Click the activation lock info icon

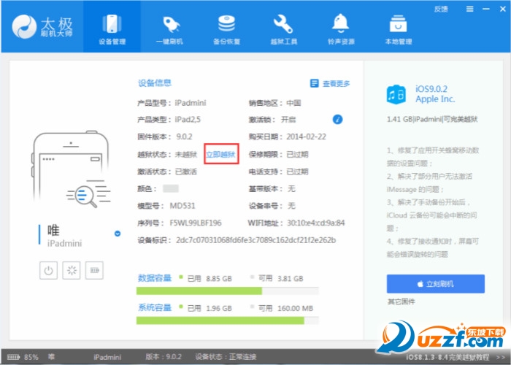coord(337,119)
